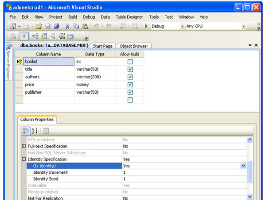Image resolution: width=266 pixels, height=200 pixels.
Task: Click the Data Type column header
Action: (x=95, y=54)
